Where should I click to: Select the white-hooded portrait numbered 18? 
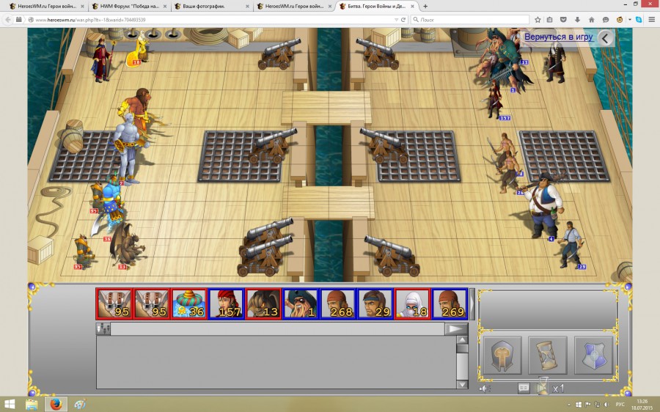pyautogui.click(x=412, y=304)
